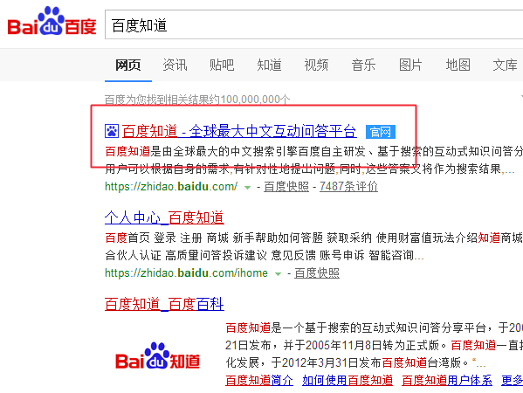Viewport: 523px width, 393px height.
Task: Select the 网页 tab
Action: (128, 65)
